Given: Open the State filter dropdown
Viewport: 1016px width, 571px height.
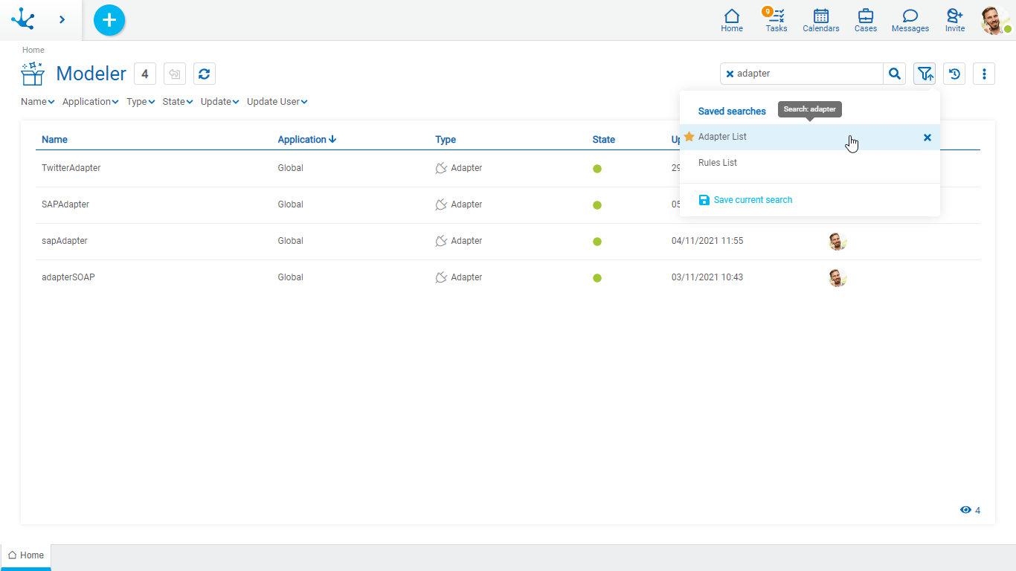Looking at the screenshot, I should tap(178, 102).
